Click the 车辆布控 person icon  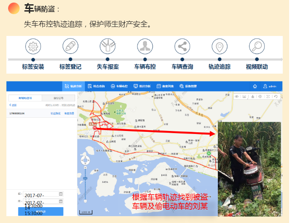click(x=145, y=45)
